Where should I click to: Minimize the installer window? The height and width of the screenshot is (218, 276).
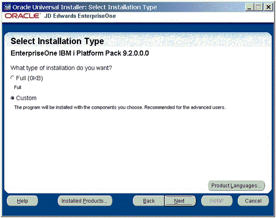tap(249, 7)
